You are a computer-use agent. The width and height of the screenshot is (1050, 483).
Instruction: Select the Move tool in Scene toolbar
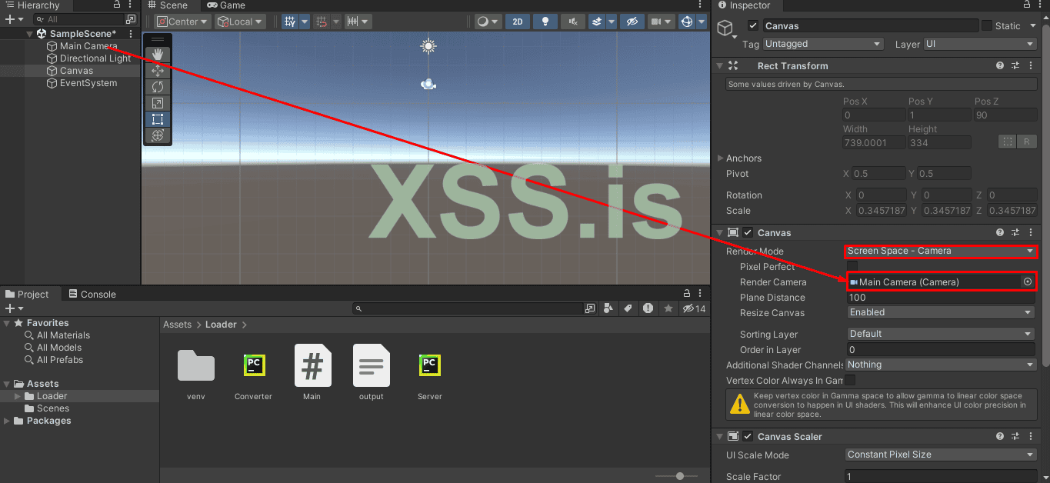158,71
